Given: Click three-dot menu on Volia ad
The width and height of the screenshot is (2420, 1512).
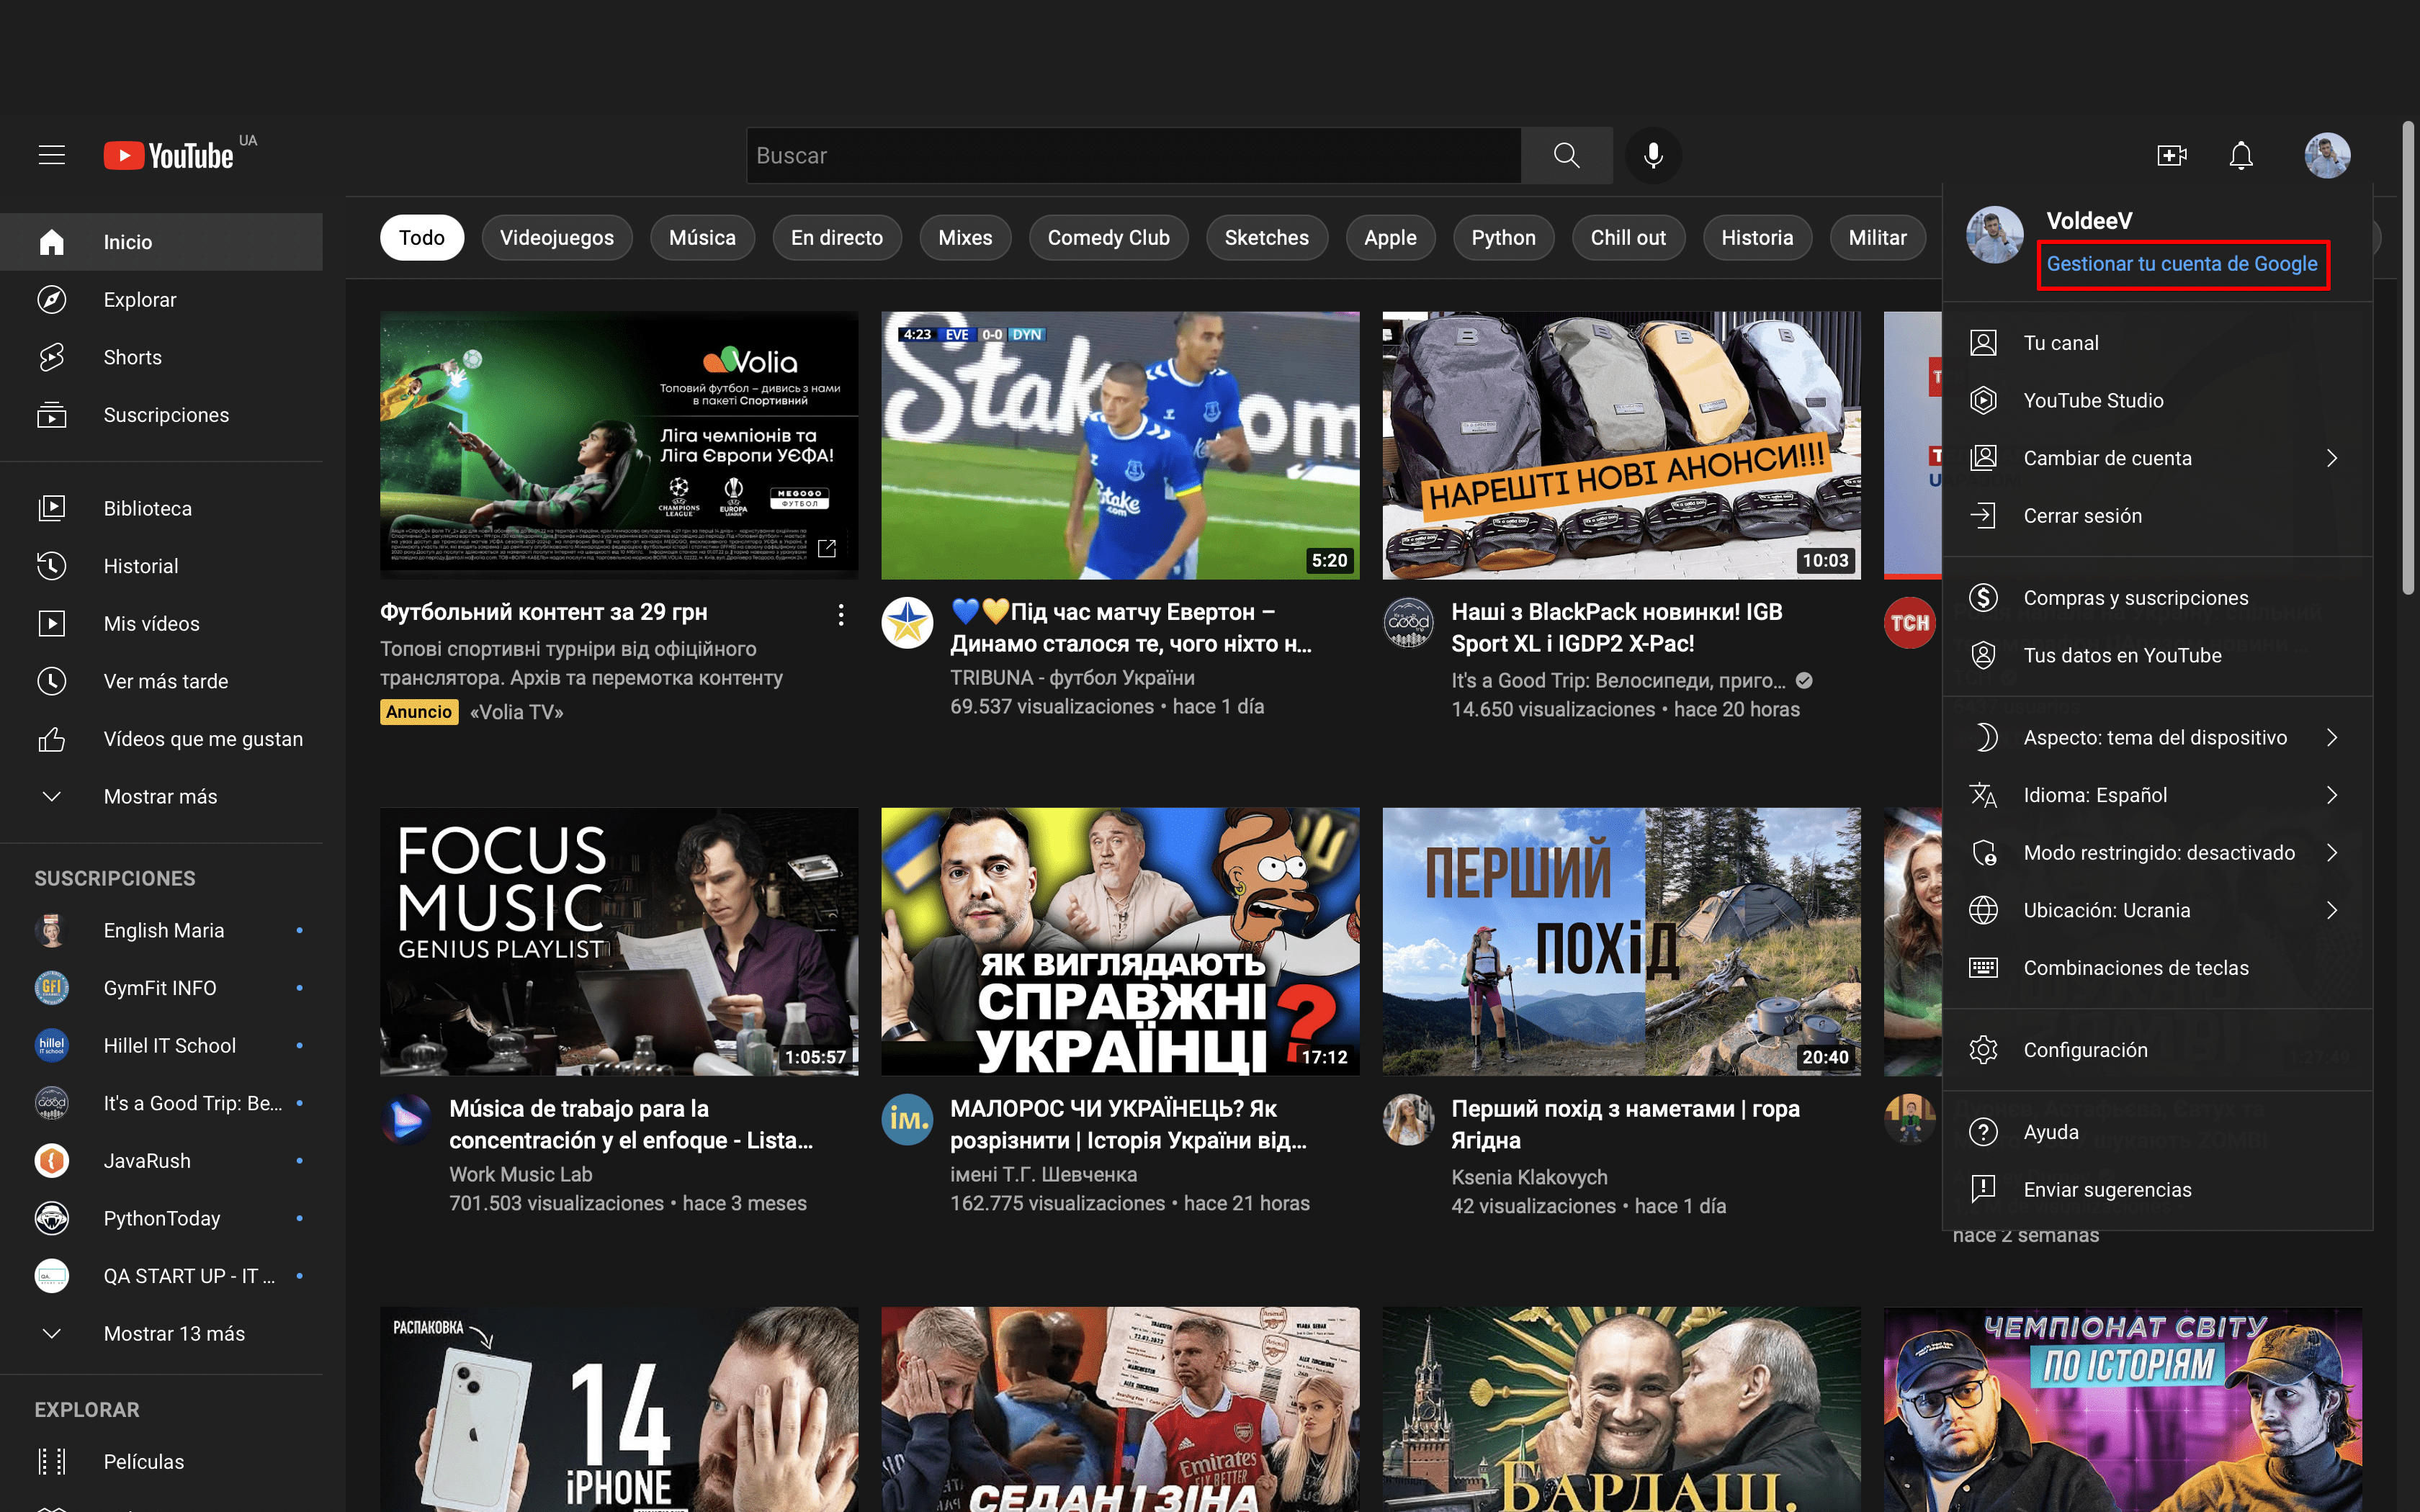Looking at the screenshot, I should (x=841, y=614).
